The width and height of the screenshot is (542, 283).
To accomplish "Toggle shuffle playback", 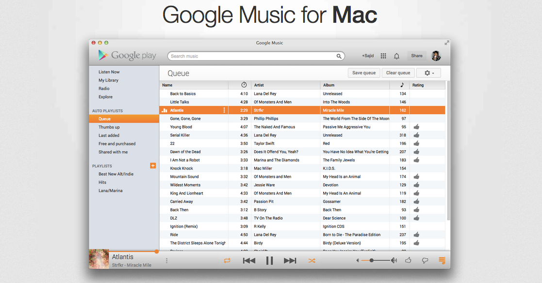I will [x=312, y=261].
